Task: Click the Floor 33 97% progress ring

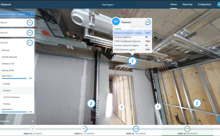Action: pyautogui.click(x=30, y=43)
